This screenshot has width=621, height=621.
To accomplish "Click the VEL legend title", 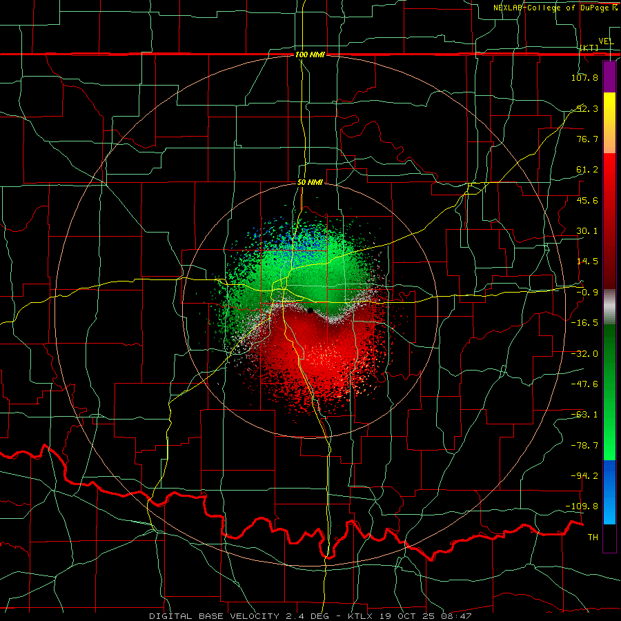I will click(606, 41).
